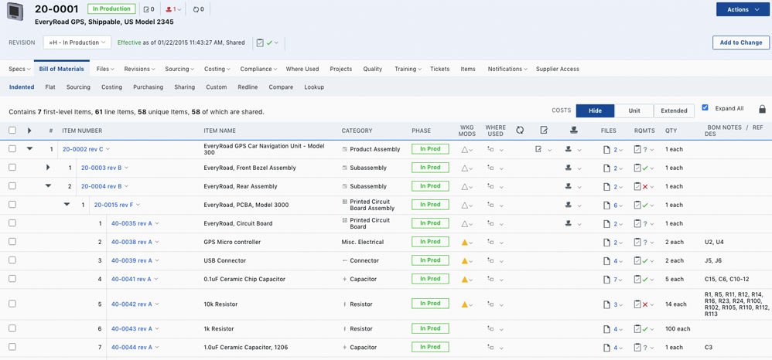Click the stamp icon in the column header
Image resolution: width=772 pixels, height=360 pixels.
[x=573, y=131]
